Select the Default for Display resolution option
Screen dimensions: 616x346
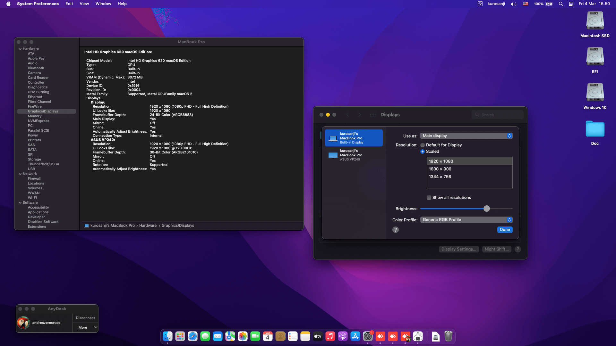coord(423,145)
